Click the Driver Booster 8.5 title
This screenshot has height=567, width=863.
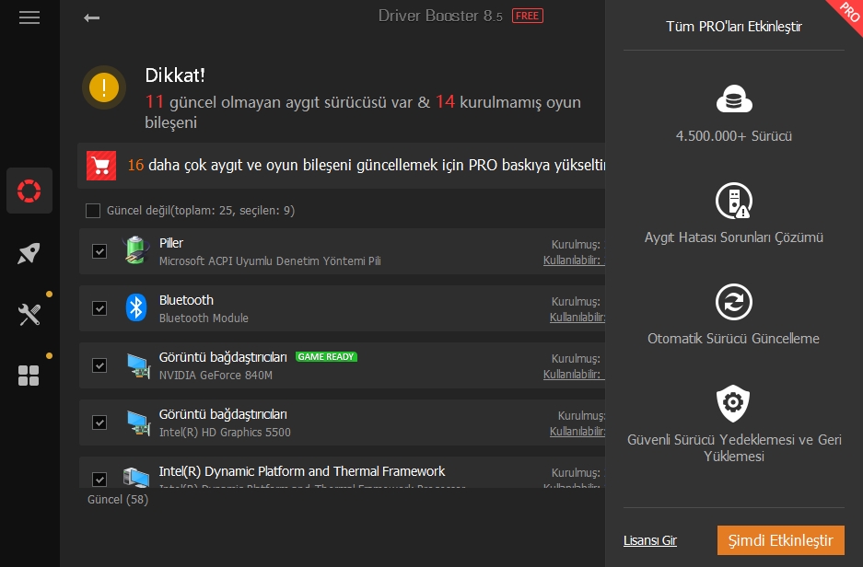click(440, 16)
